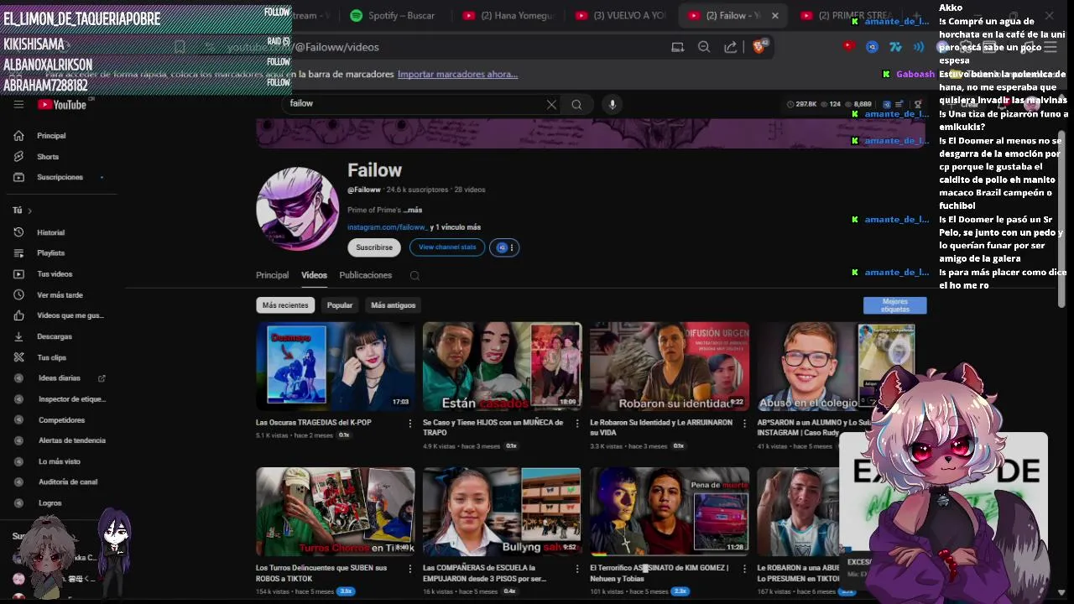
Task: Click y 1 vínculo más link
Action: coord(456,227)
